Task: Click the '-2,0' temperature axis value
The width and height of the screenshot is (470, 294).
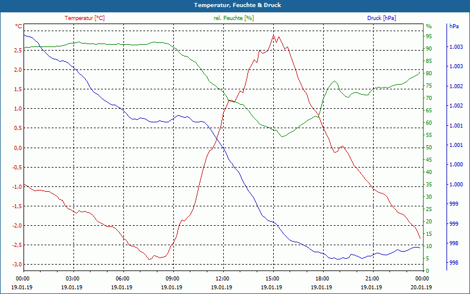Action: click(17, 226)
